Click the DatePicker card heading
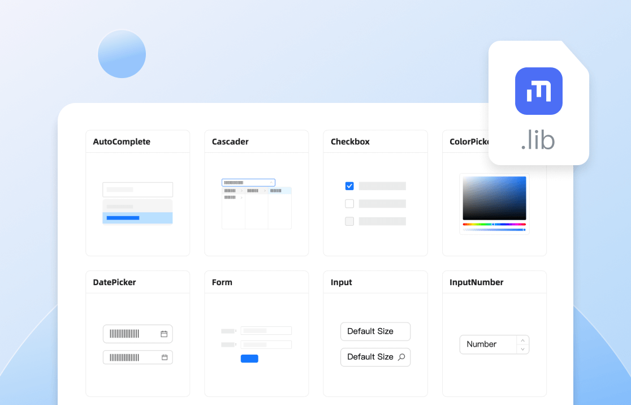Screen dimensions: 631x405 pyautogui.click(x=114, y=282)
